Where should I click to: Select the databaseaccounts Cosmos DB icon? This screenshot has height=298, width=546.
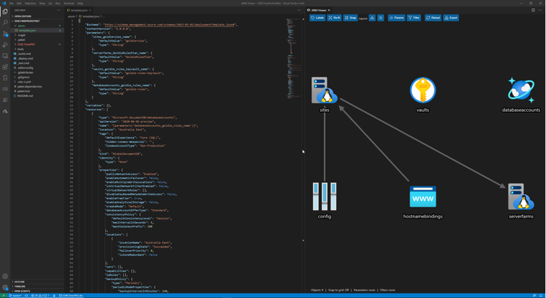[521, 90]
